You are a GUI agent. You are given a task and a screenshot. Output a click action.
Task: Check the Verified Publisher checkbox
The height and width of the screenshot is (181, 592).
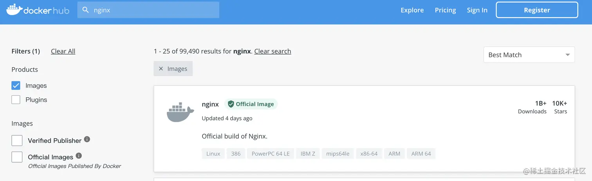coord(17,140)
